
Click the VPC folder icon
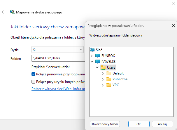tap(109, 85)
